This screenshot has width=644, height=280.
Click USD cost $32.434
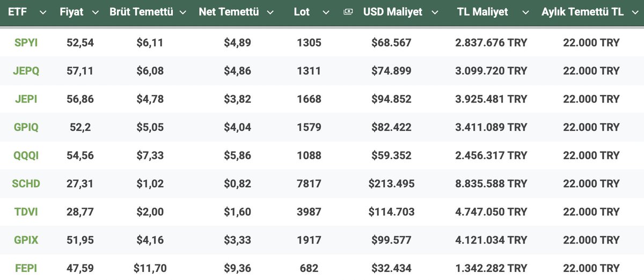click(392, 268)
